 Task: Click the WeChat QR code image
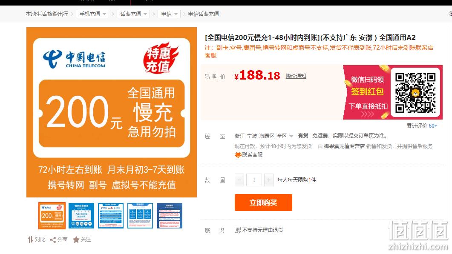415,92
